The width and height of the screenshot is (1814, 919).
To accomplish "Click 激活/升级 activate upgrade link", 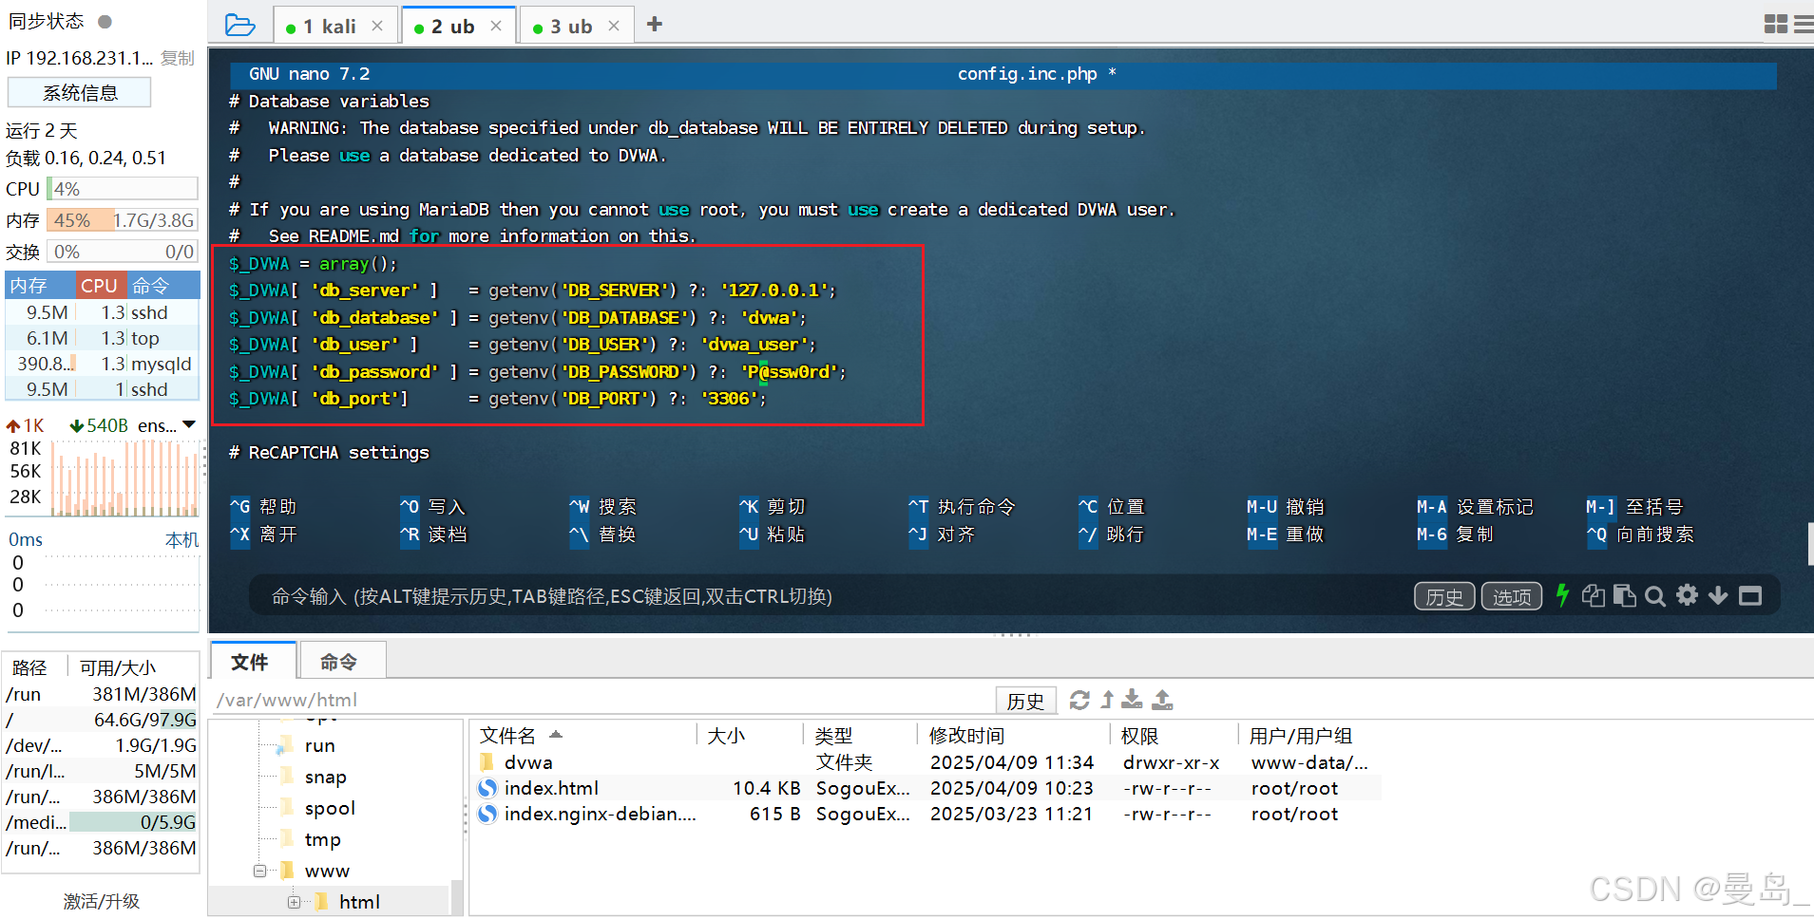I will (102, 901).
